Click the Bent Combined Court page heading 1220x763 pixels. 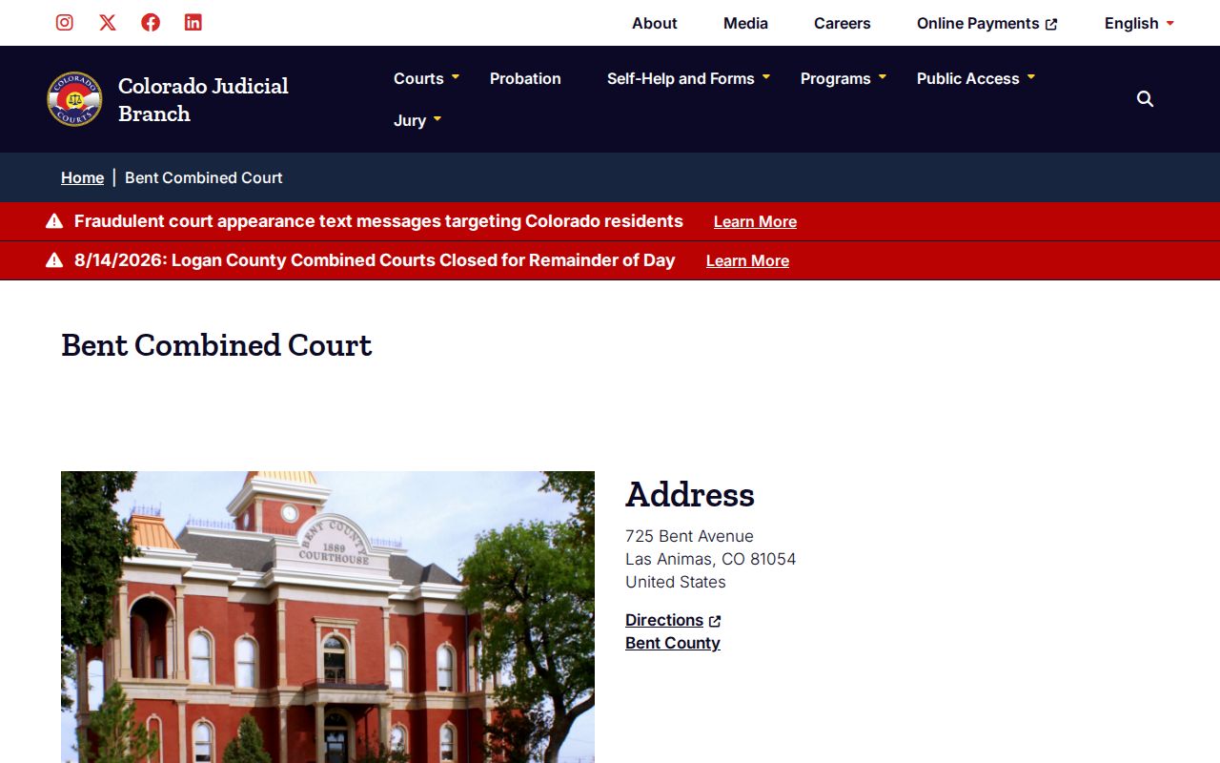point(216,344)
